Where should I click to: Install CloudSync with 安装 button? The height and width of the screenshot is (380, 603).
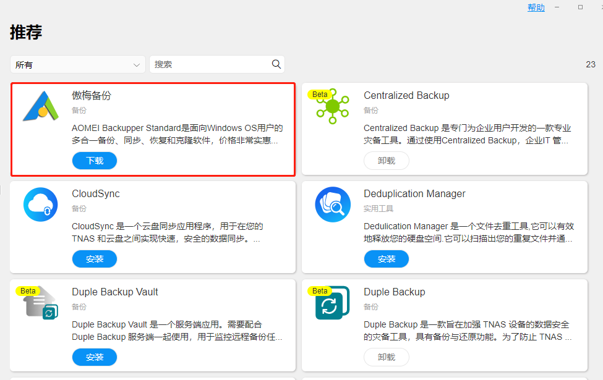tap(95, 259)
